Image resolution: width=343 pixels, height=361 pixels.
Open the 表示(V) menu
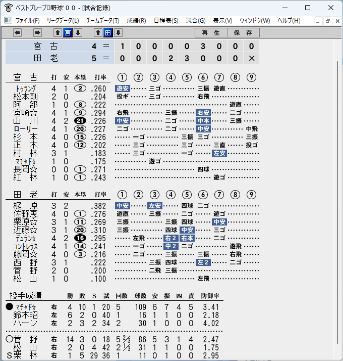pos(222,21)
